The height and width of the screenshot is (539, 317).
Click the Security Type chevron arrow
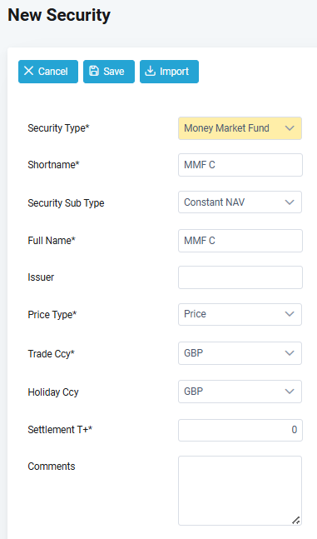click(290, 128)
